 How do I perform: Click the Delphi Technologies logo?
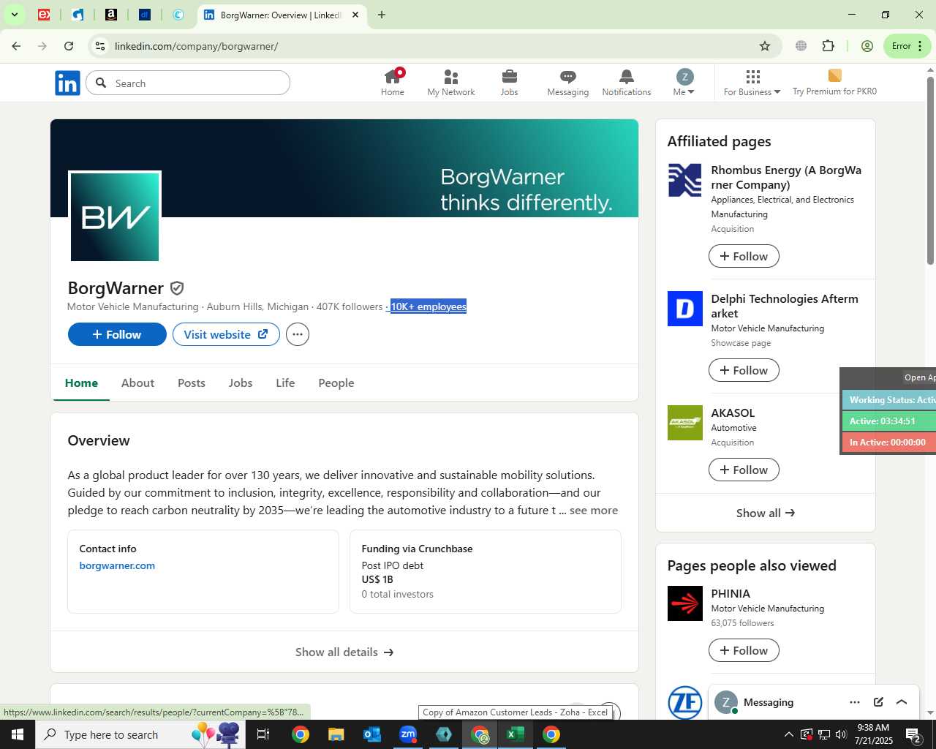pos(685,309)
